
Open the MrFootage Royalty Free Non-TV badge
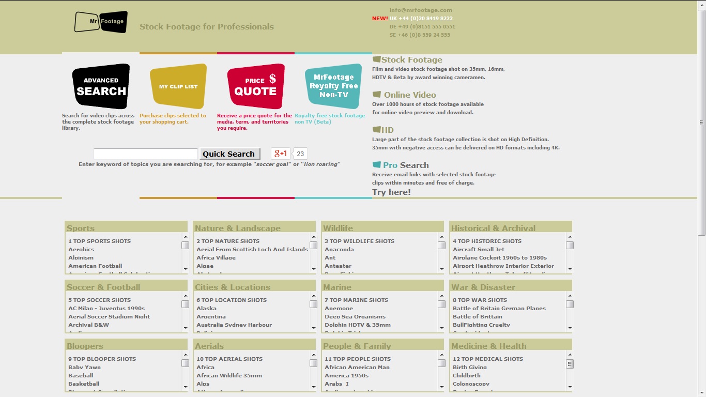(333, 86)
